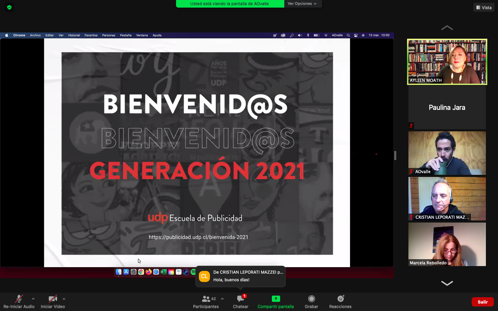Expand the video options arrow
Image resolution: width=498 pixels, height=311 pixels.
point(64,299)
